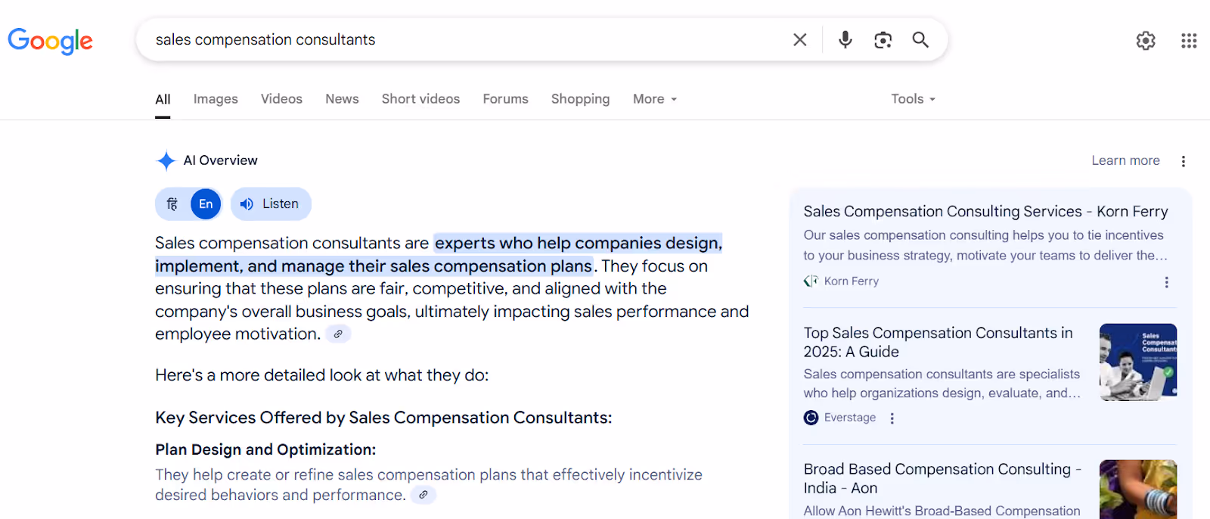
Task: Select the En language toggle
Action: [x=206, y=204]
